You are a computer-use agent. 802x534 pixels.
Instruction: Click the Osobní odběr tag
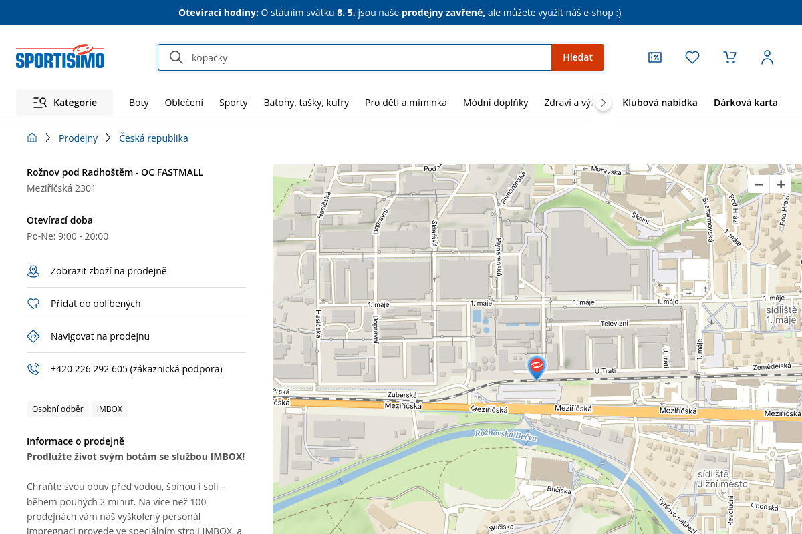pyautogui.click(x=57, y=409)
